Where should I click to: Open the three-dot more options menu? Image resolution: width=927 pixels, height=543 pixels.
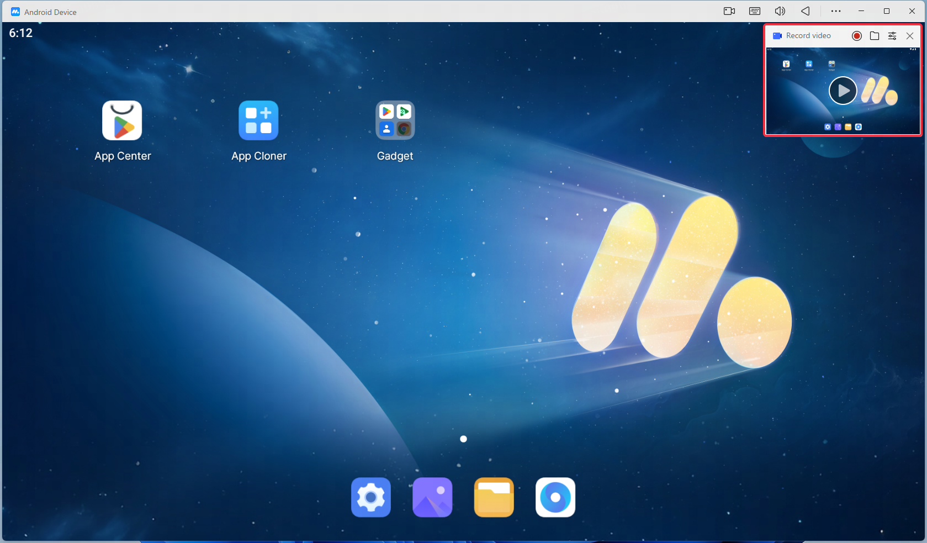tap(836, 11)
